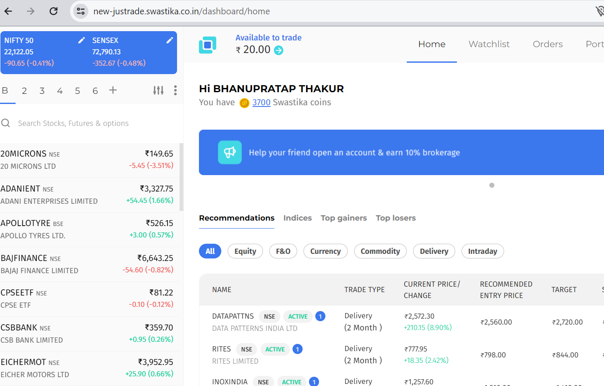This screenshot has width=604, height=386.
Task: View the Top gainers tab
Action: (344, 218)
